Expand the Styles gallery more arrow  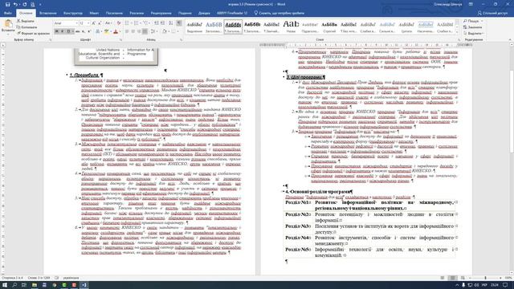pyautogui.click(x=457, y=32)
